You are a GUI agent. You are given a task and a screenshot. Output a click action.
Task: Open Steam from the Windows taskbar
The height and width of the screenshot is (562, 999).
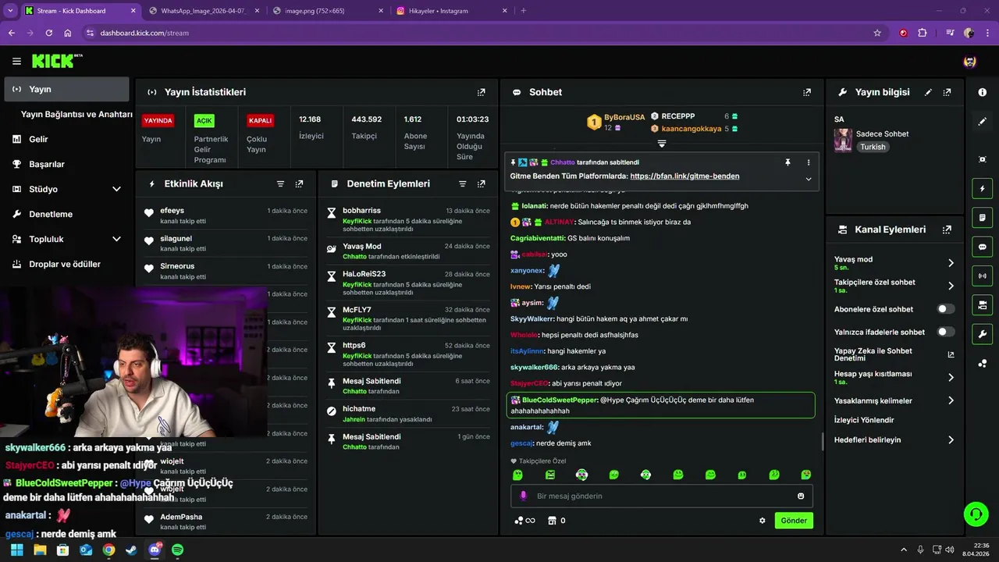tap(131, 550)
